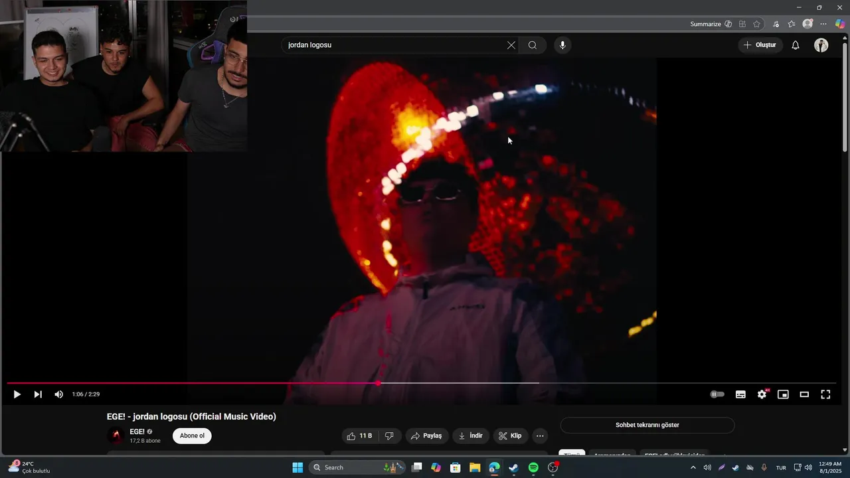Click the İndir download button
Screen dimensions: 850x478
[471, 436]
